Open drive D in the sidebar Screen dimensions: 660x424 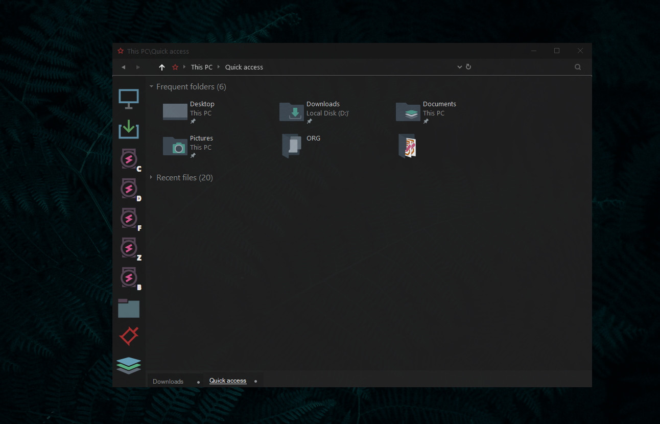[x=130, y=189]
